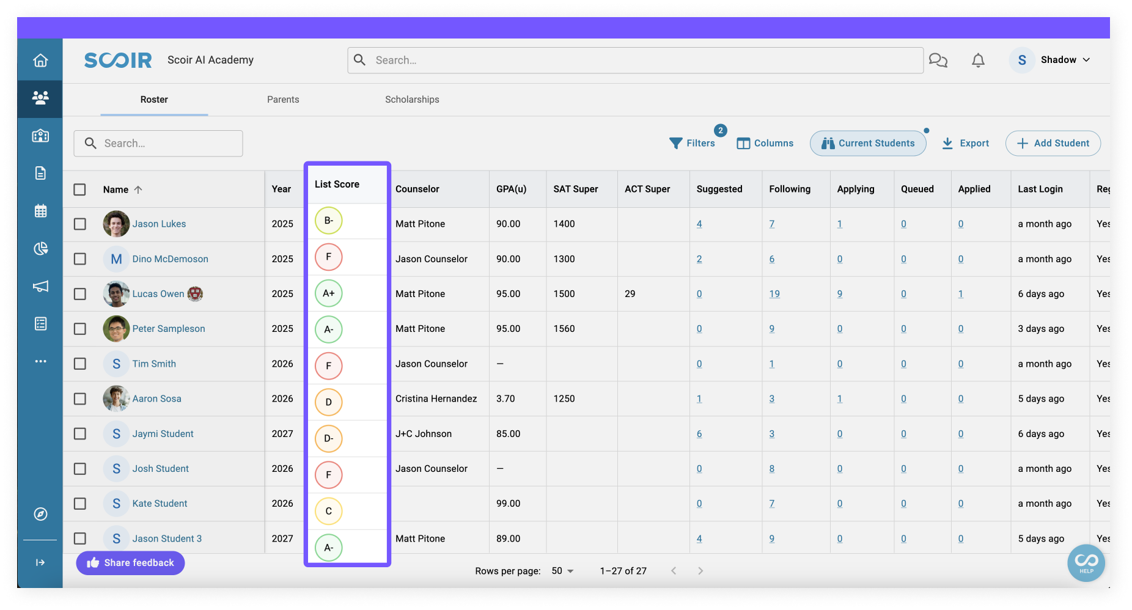
Task: Check the select-all checkbox in the header row
Action: pos(80,189)
